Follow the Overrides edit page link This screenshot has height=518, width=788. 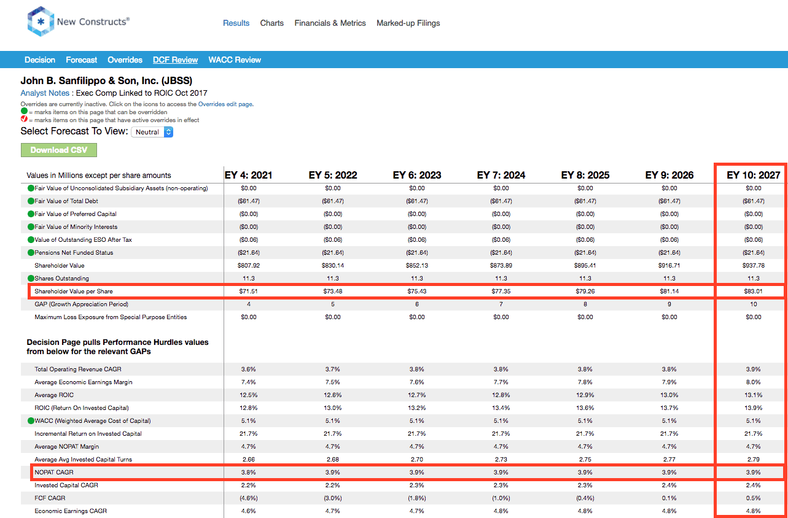click(x=225, y=104)
